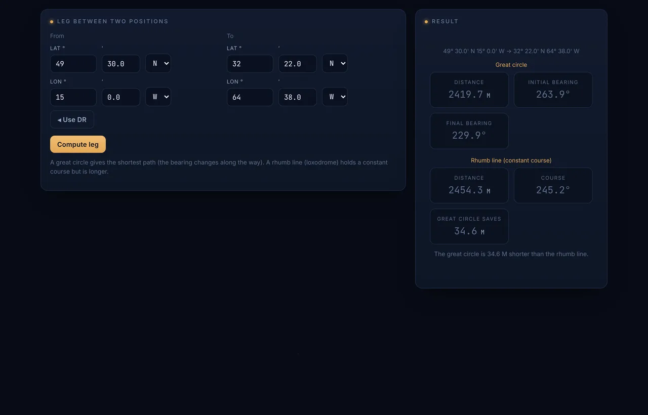
Task: Click the 'To' column label
Action: pos(230,36)
